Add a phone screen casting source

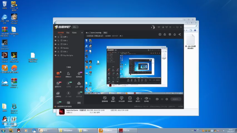point(121,99)
